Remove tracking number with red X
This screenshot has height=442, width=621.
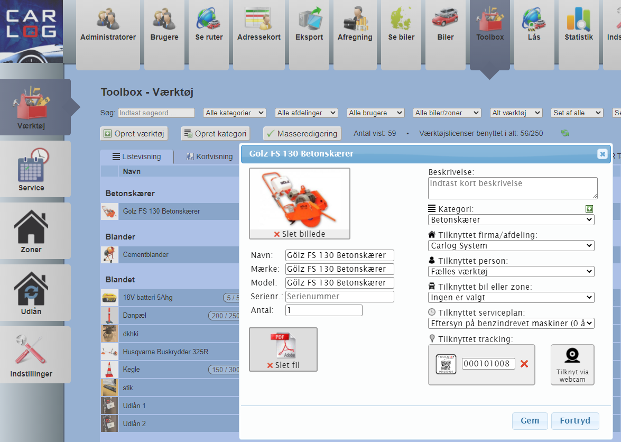tap(524, 364)
